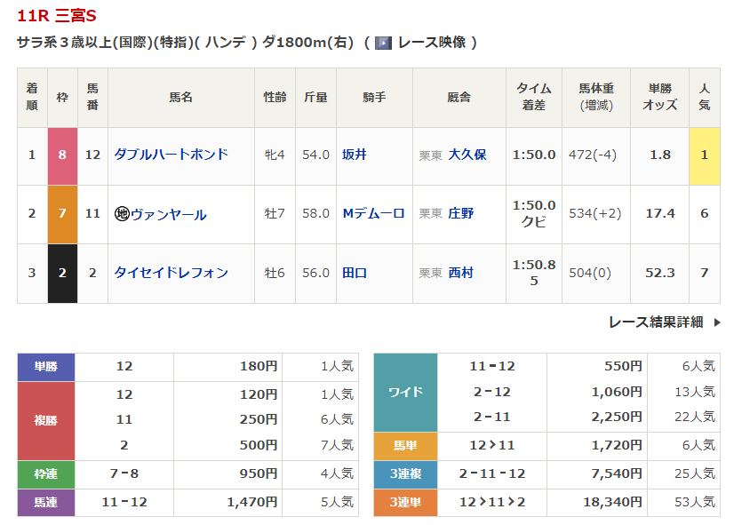
Task: Open horse タイセイドレフォン page
Action: pyautogui.click(x=171, y=273)
